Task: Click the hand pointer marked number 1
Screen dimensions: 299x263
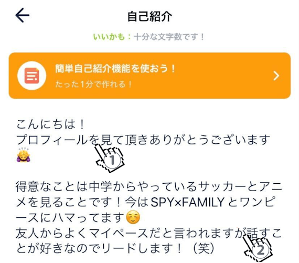Action: coord(109,158)
